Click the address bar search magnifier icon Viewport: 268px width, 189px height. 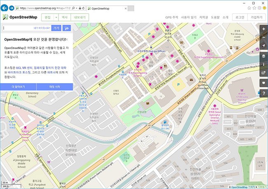73,8
